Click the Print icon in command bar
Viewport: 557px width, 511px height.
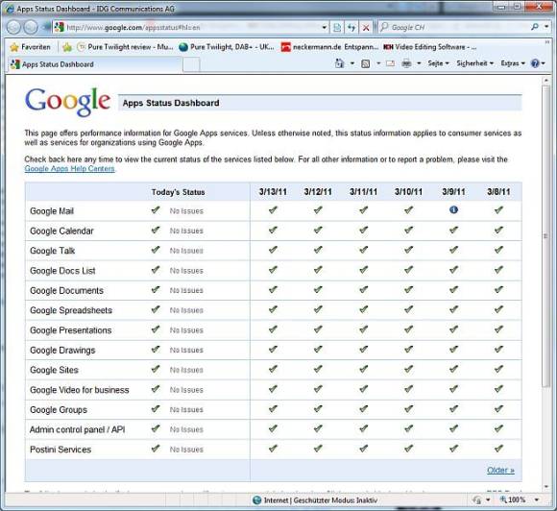point(407,63)
